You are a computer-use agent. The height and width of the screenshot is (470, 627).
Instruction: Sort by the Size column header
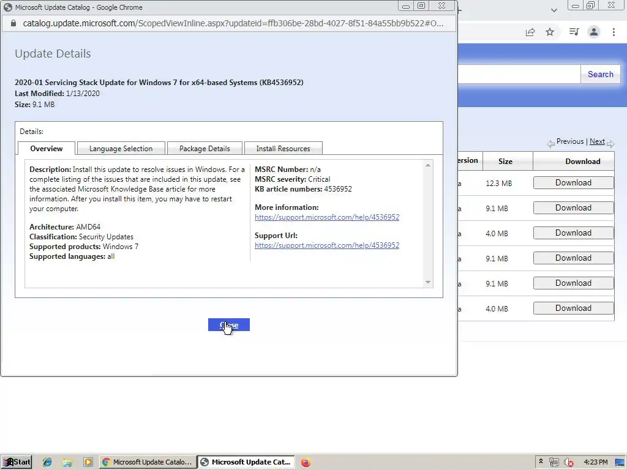[x=505, y=162]
